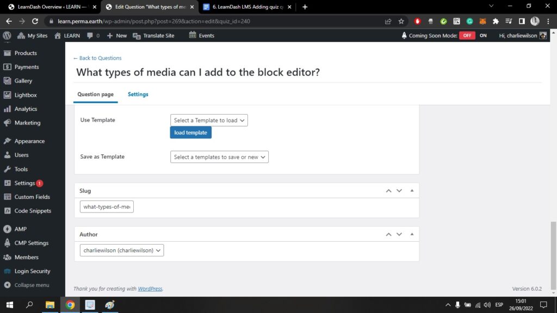Open File Explorer from the taskbar
Viewport: 557px width, 313px height.
(49, 305)
